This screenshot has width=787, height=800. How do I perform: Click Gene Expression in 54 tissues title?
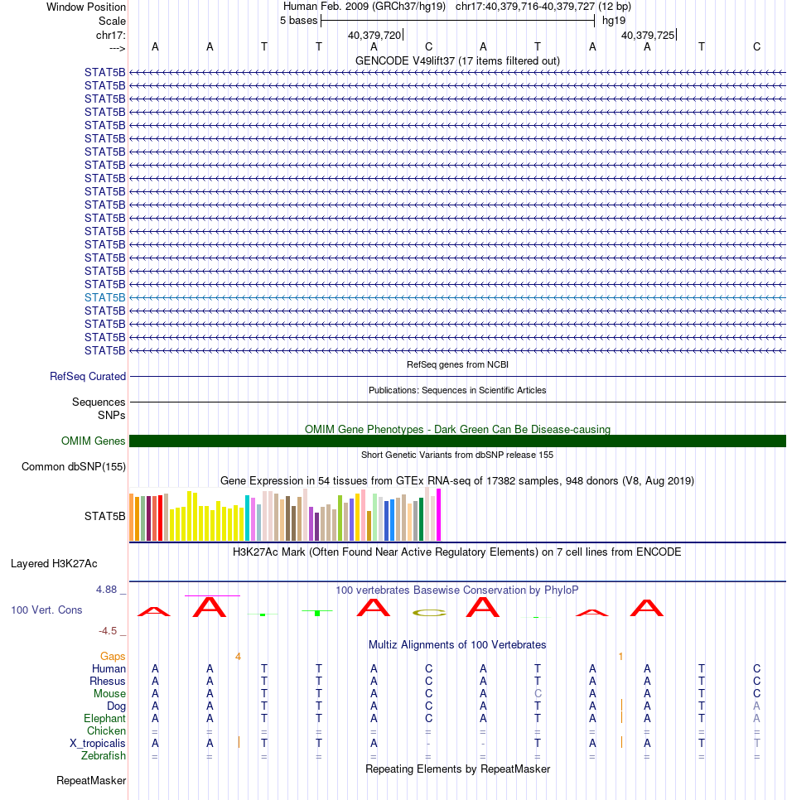click(457, 480)
